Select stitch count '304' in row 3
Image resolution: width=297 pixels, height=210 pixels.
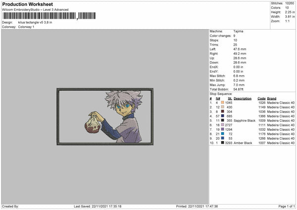(229, 111)
